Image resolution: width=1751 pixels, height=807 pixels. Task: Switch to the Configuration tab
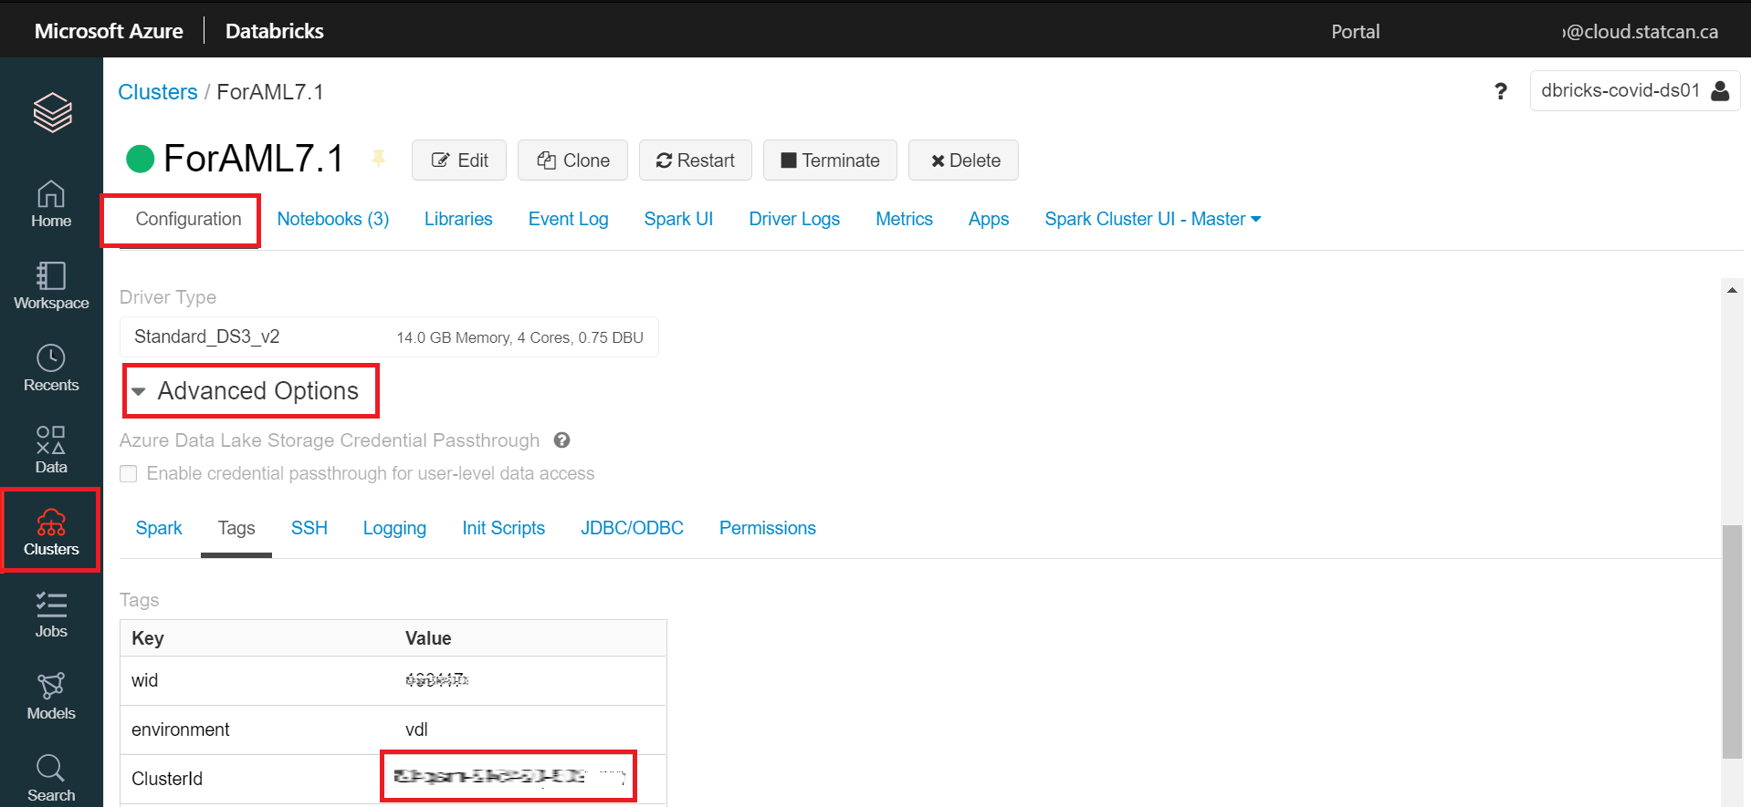pyautogui.click(x=188, y=219)
